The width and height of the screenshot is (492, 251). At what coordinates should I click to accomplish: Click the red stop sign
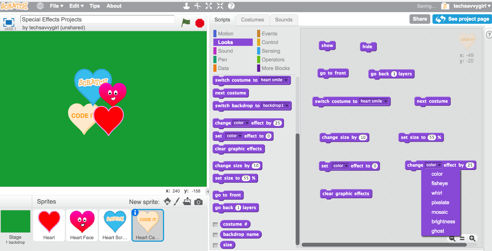tap(200, 23)
